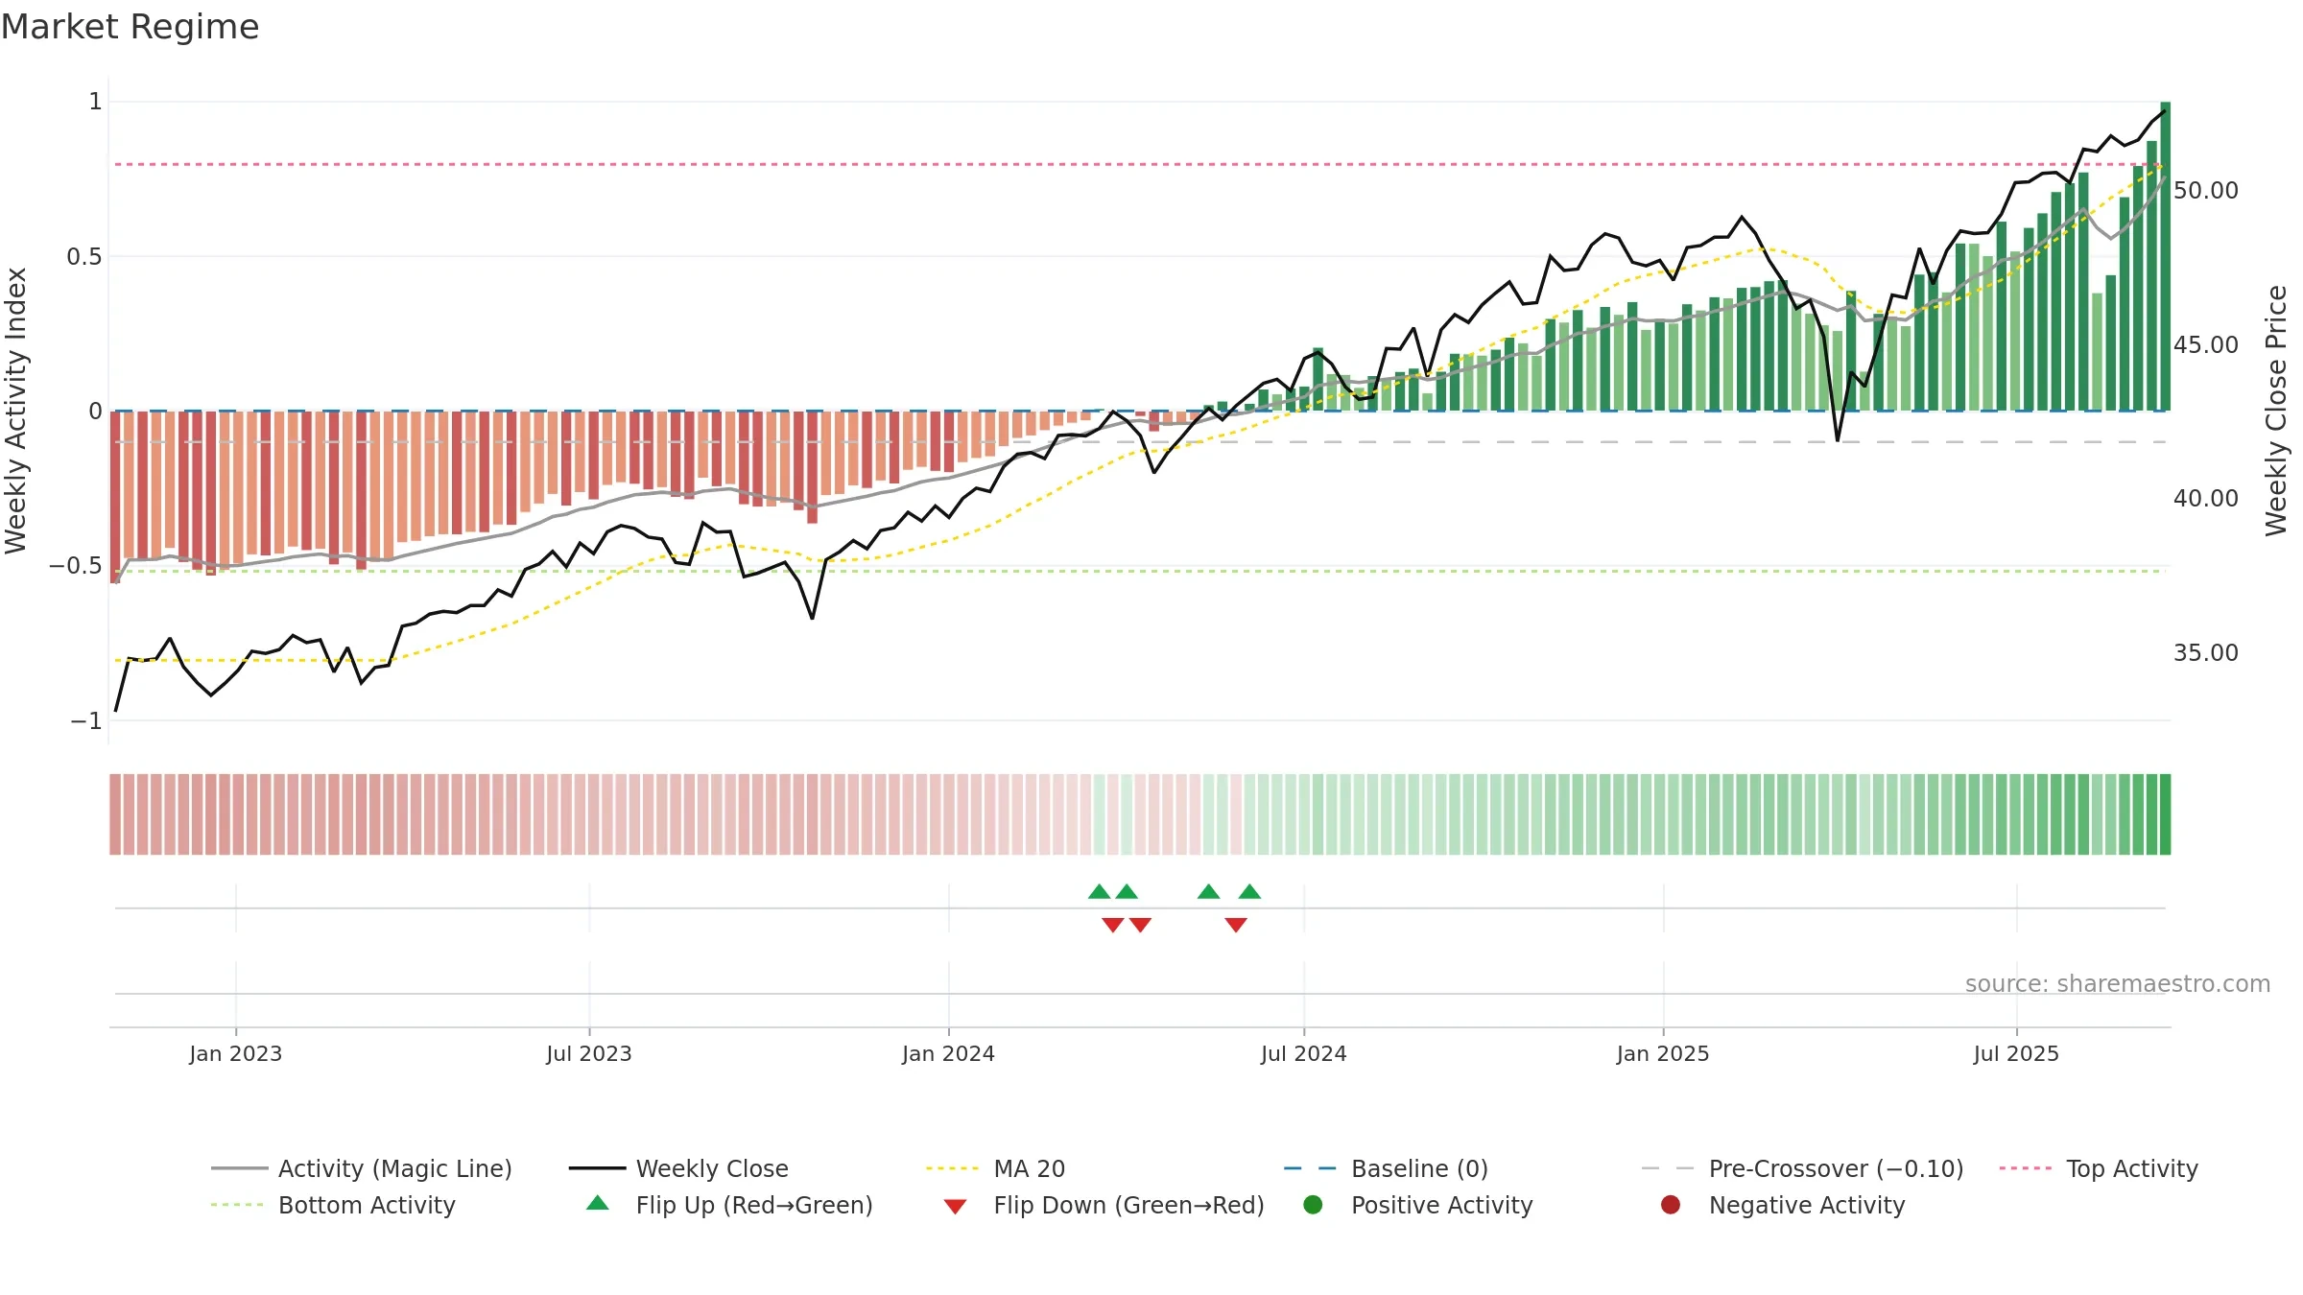The width and height of the screenshot is (2303, 1295).
Task: Click the first green flip-up triangle marker
Action: [1100, 892]
